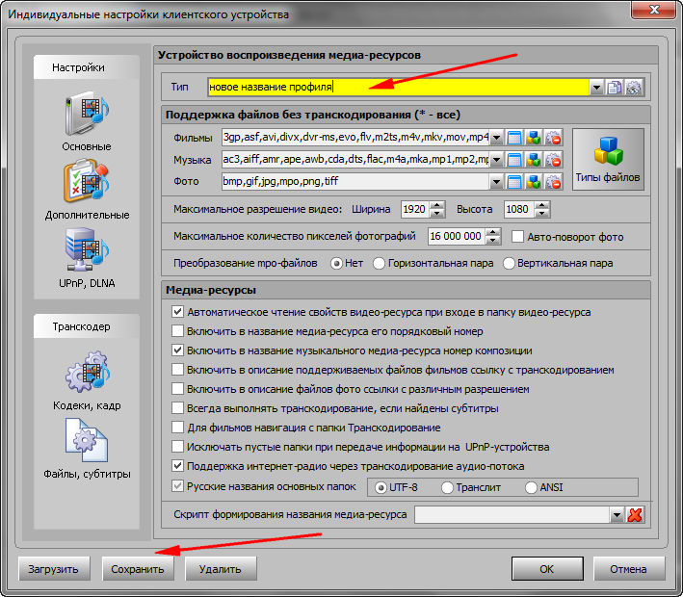683x597 pixels.
Task: Uncheck Поддержка интернет-радио checkbox
Action: pyautogui.click(x=177, y=466)
